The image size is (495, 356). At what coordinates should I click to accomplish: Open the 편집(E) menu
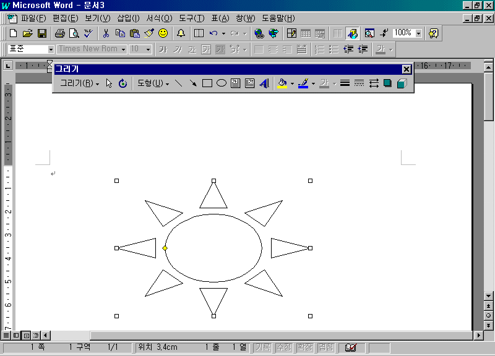click(65, 19)
